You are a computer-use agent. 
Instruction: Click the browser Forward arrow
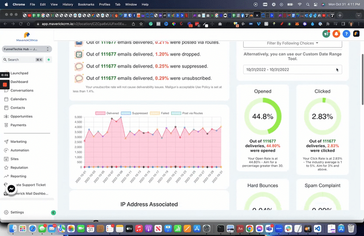click(x=13, y=24)
